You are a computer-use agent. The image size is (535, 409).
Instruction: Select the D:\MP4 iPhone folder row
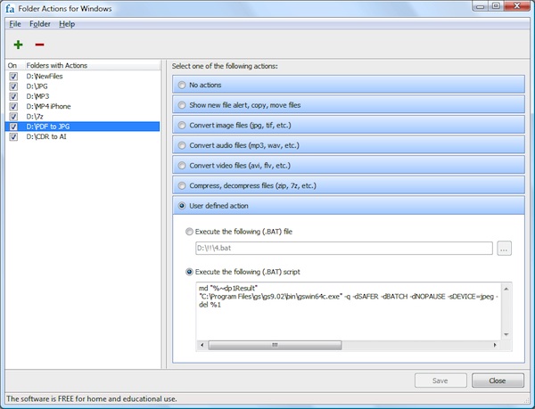click(x=82, y=106)
